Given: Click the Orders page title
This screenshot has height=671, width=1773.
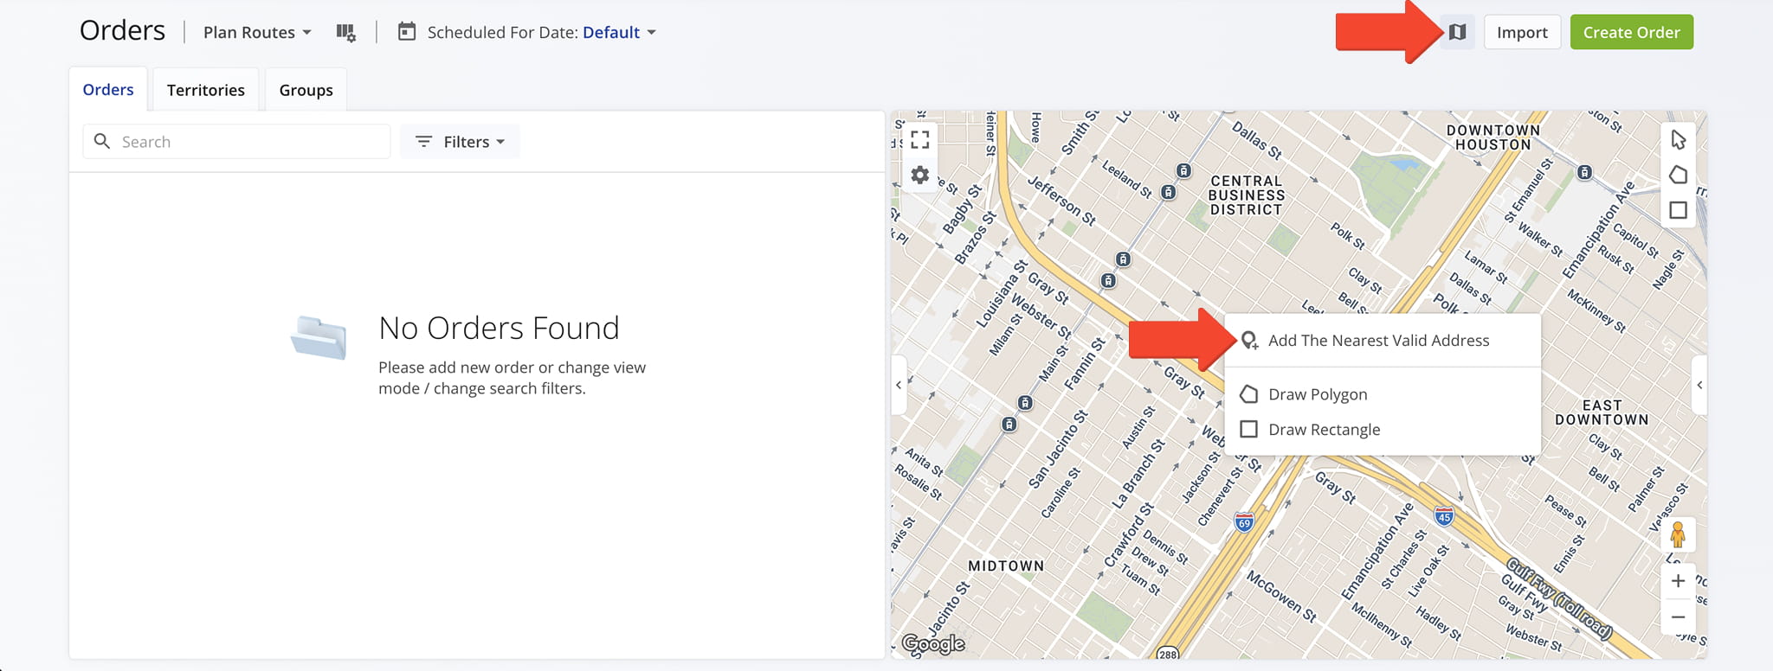Looking at the screenshot, I should (122, 31).
